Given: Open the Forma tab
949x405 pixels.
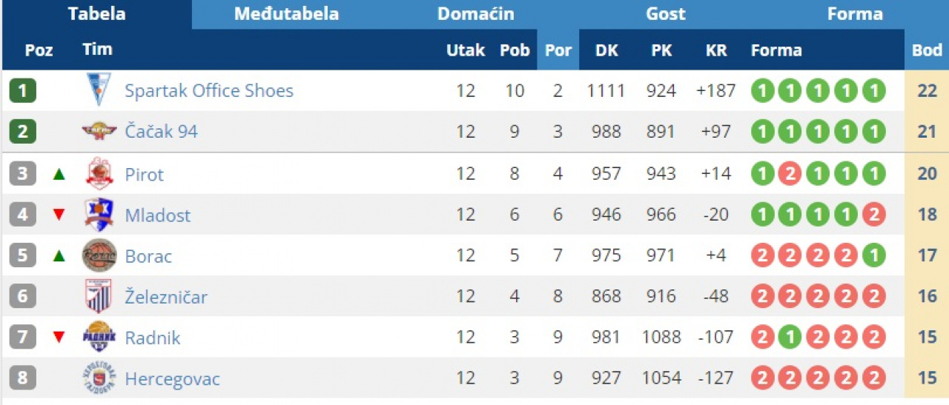Looking at the screenshot, I should (x=855, y=14).
